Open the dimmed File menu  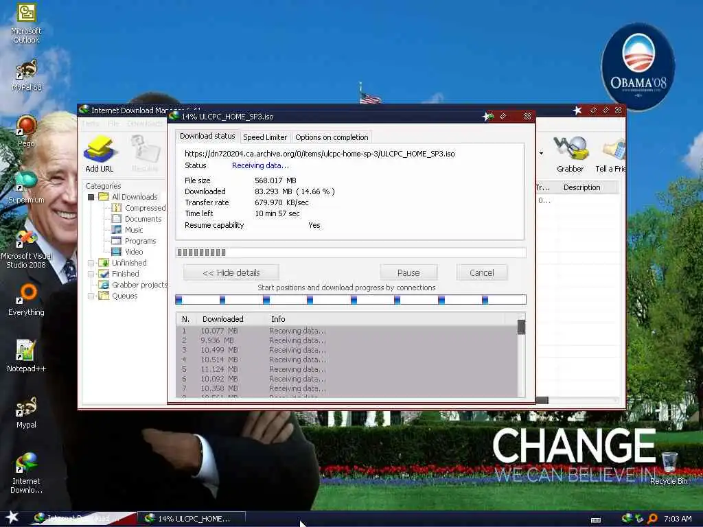(113, 124)
